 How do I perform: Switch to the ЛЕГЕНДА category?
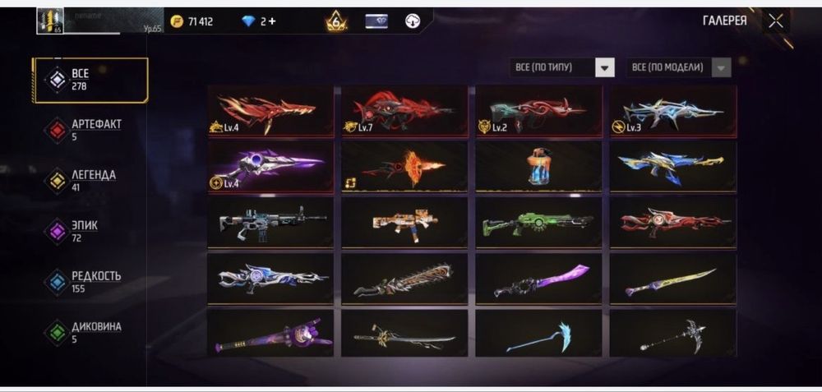pyautogui.click(x=90, y=181)
